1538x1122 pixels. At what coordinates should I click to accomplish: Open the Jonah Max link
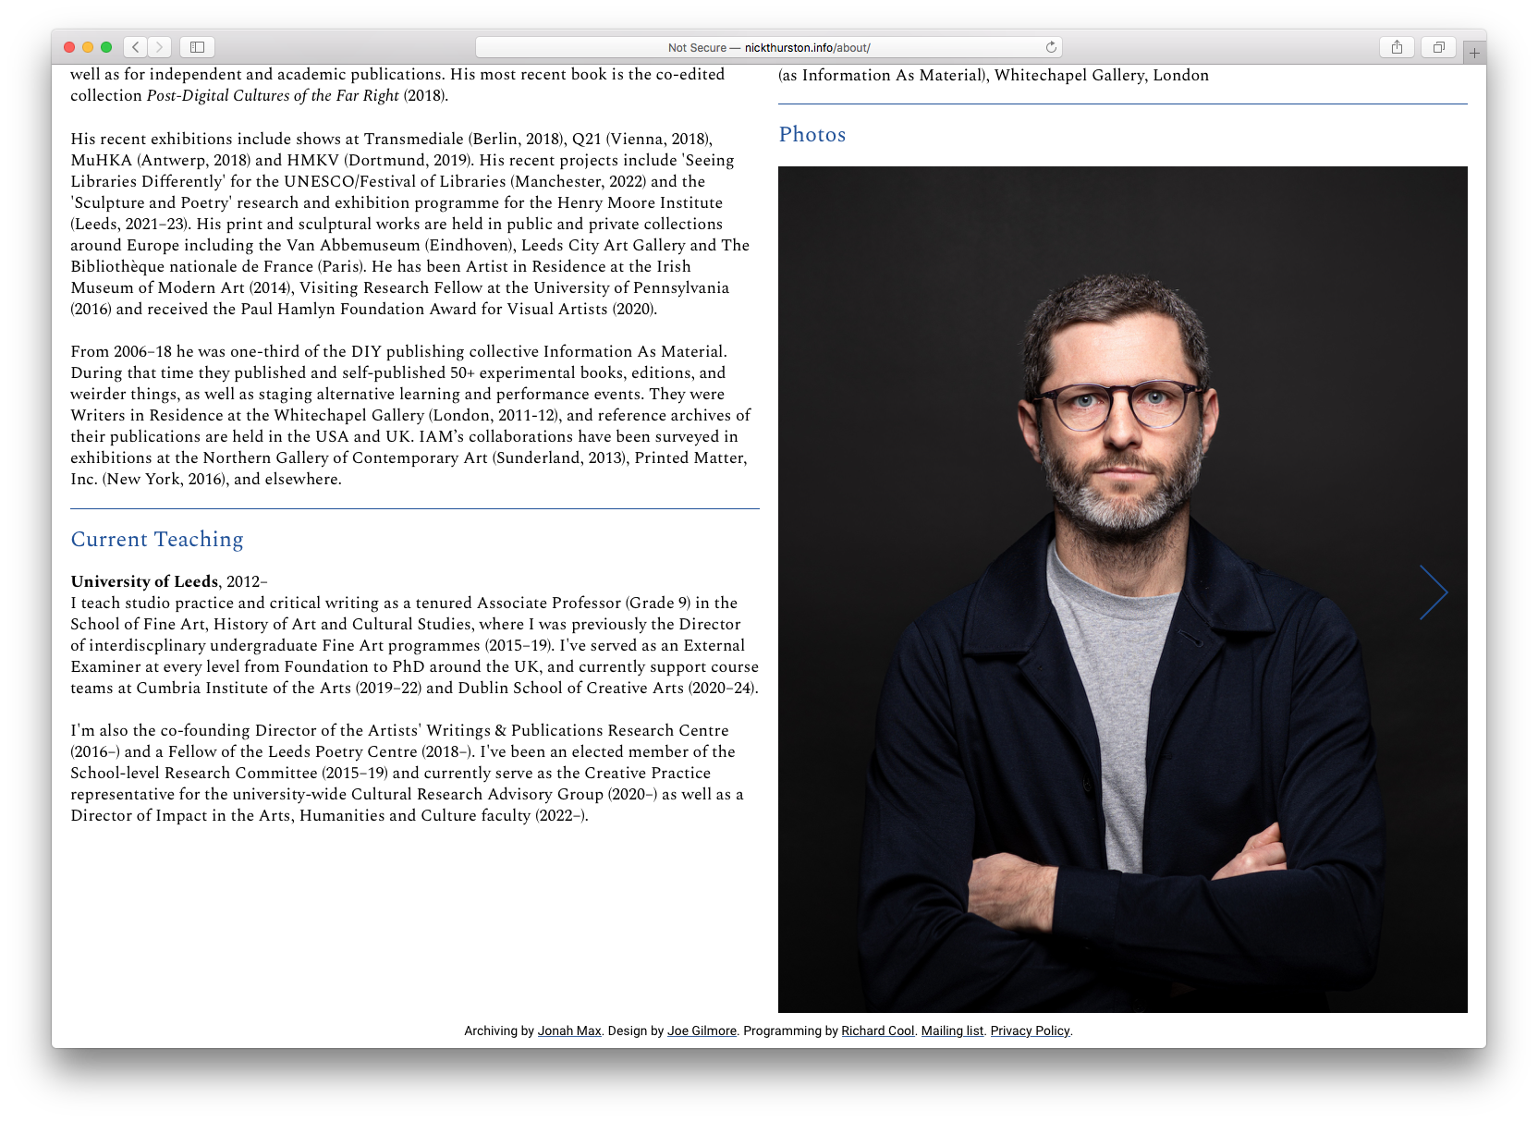(569, 1031)
